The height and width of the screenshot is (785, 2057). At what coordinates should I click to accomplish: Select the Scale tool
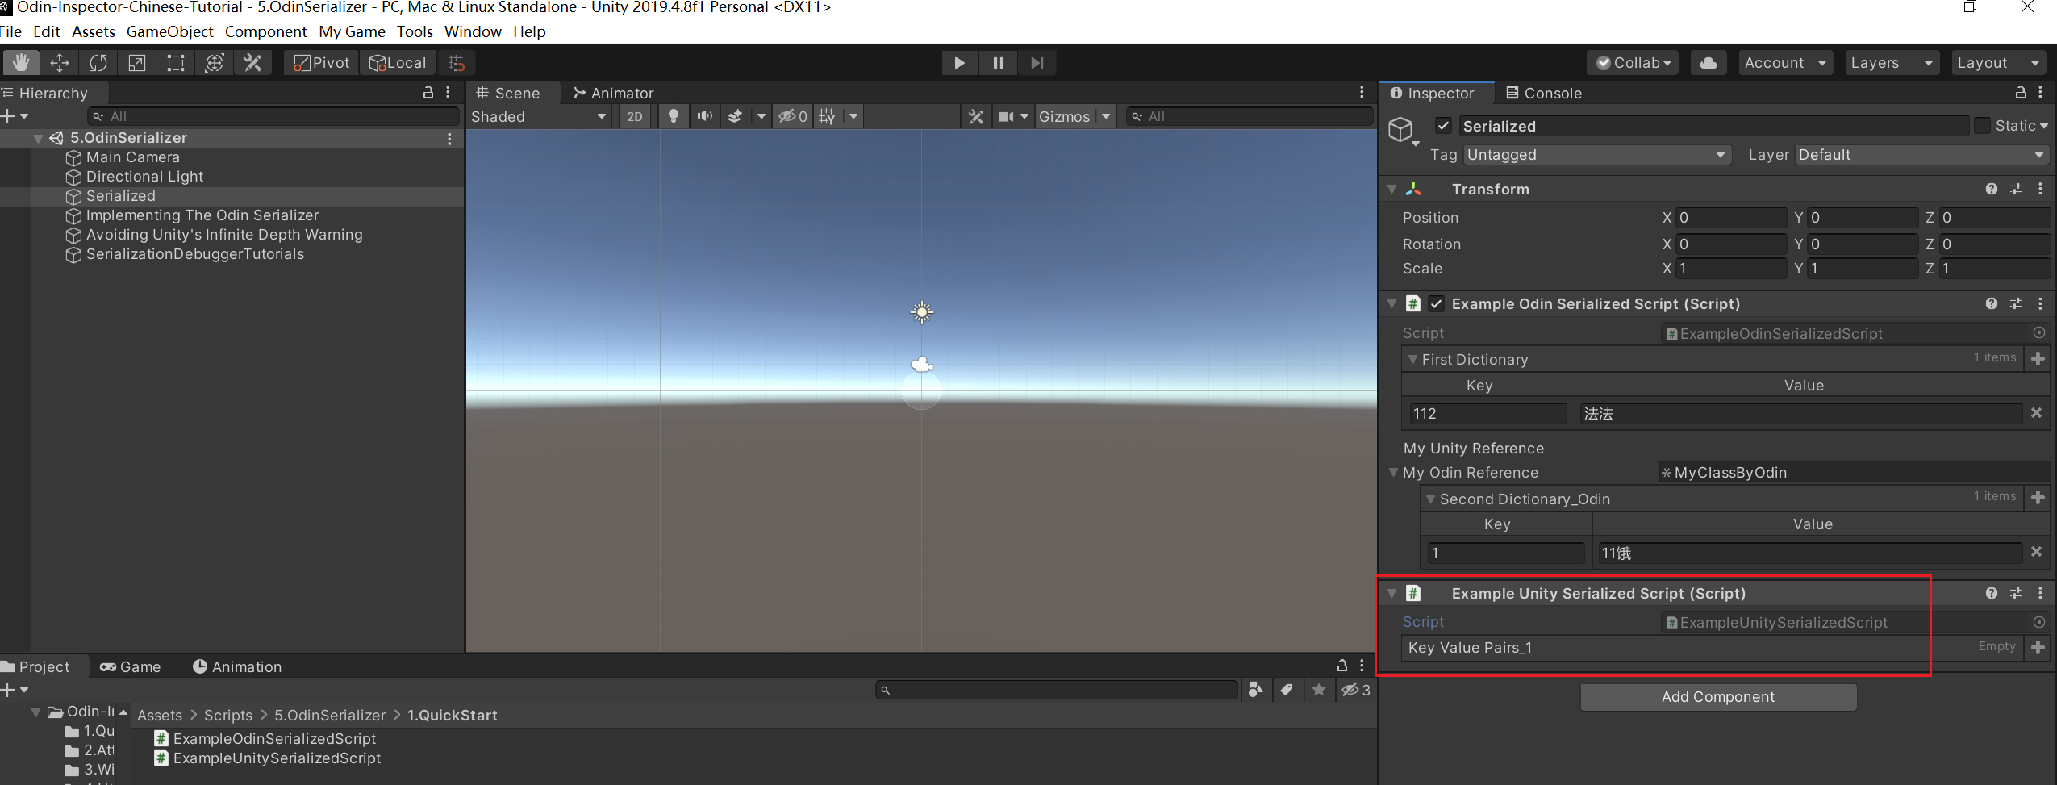136,63
